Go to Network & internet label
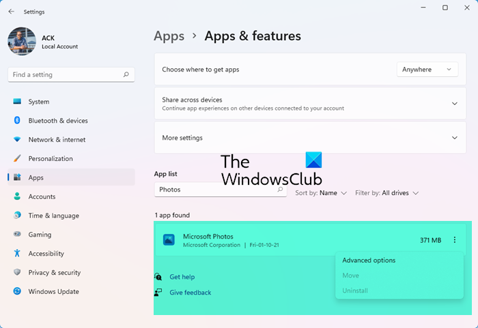This screenshot has height=328, width=478. coord(57,140)
